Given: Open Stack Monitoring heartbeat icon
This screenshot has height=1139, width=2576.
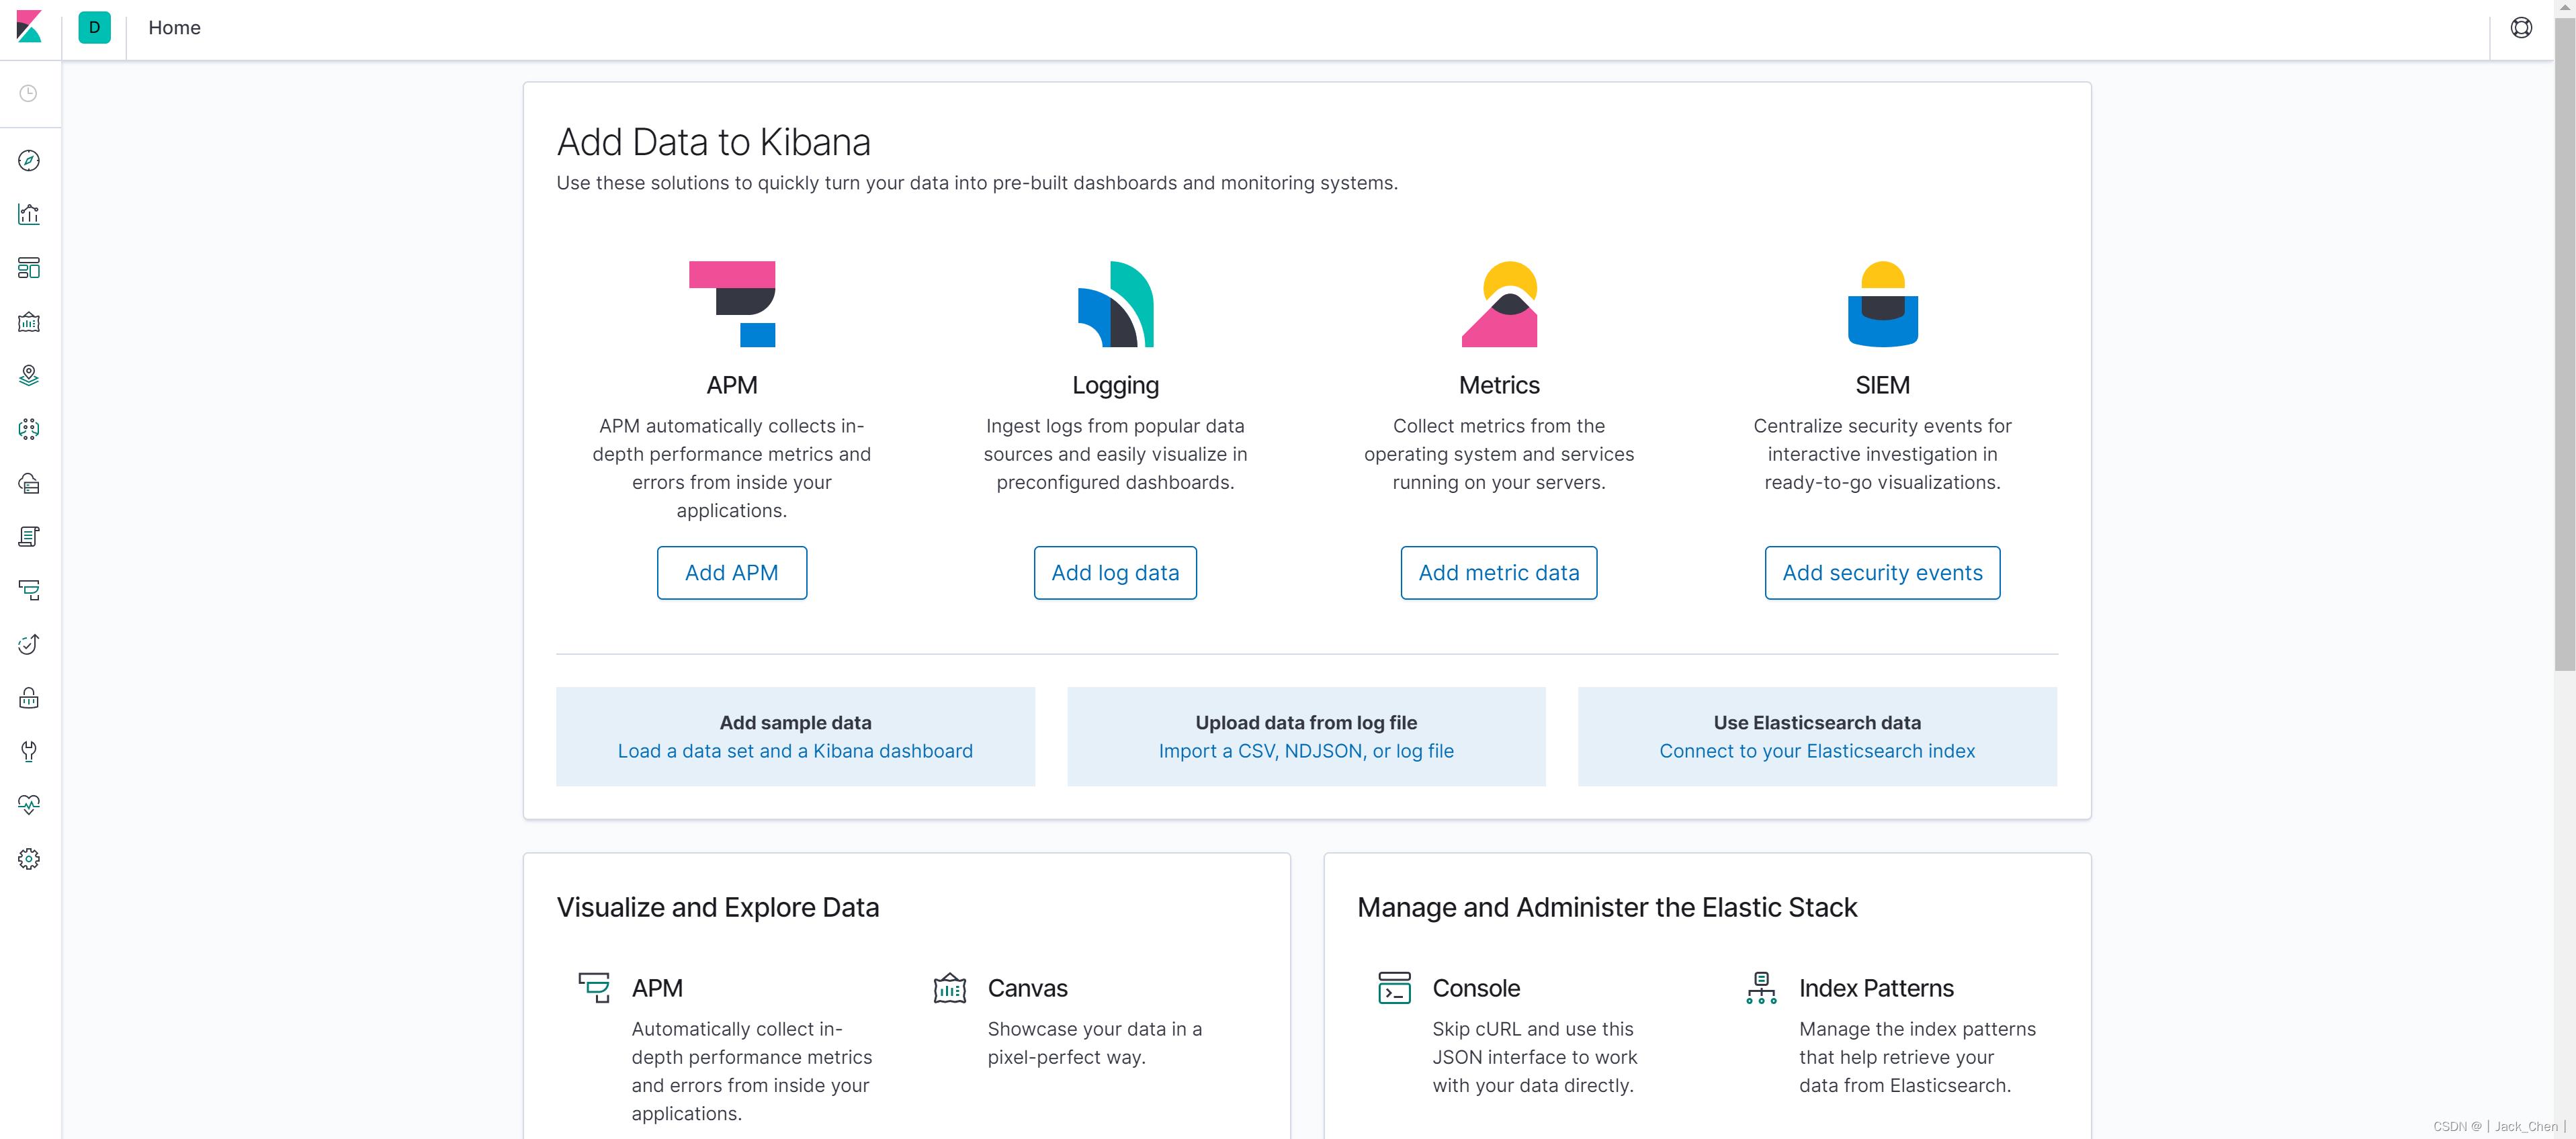Looking at the screenshot, I should coord(29,805).
